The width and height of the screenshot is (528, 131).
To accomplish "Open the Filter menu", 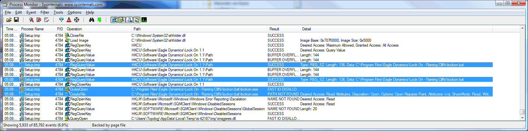I will [x=45, y=12].
